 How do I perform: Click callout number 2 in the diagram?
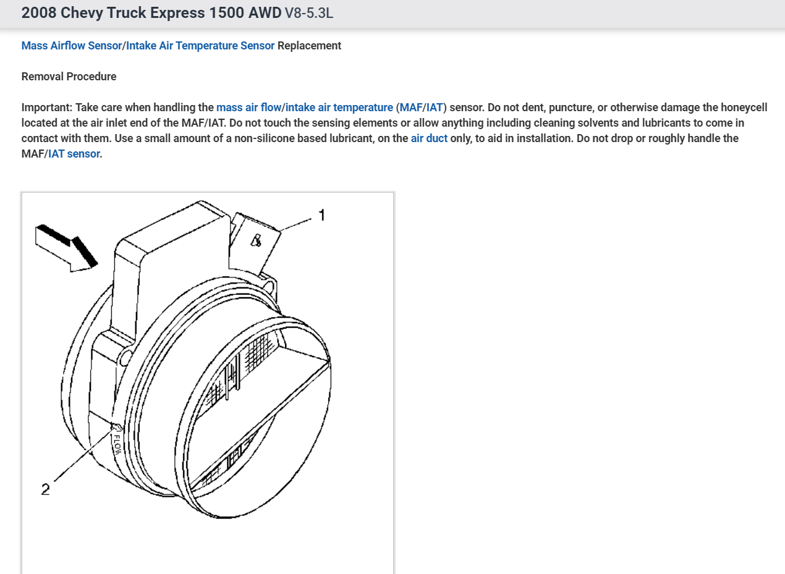pyautogui.click(x=45, y=489)
